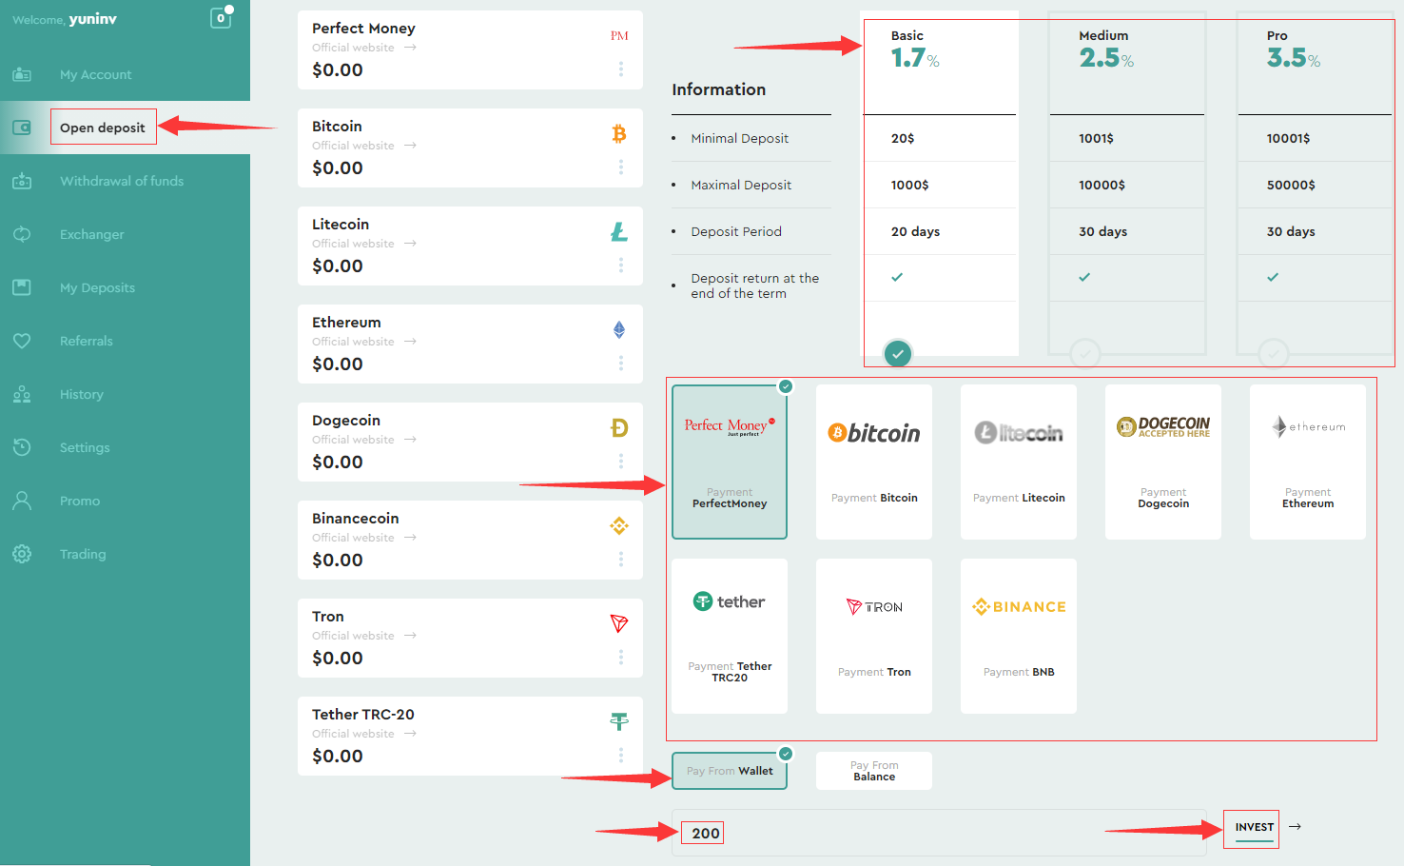Choose Payment Ethereum option

pos(1308,462)
